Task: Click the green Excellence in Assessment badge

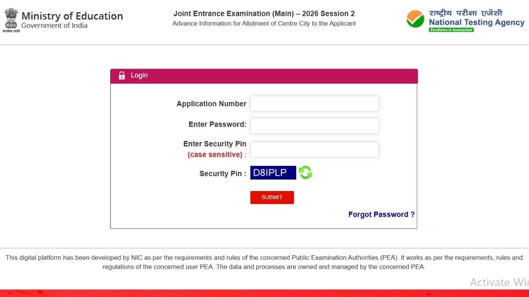Action: tap(451, 30)
